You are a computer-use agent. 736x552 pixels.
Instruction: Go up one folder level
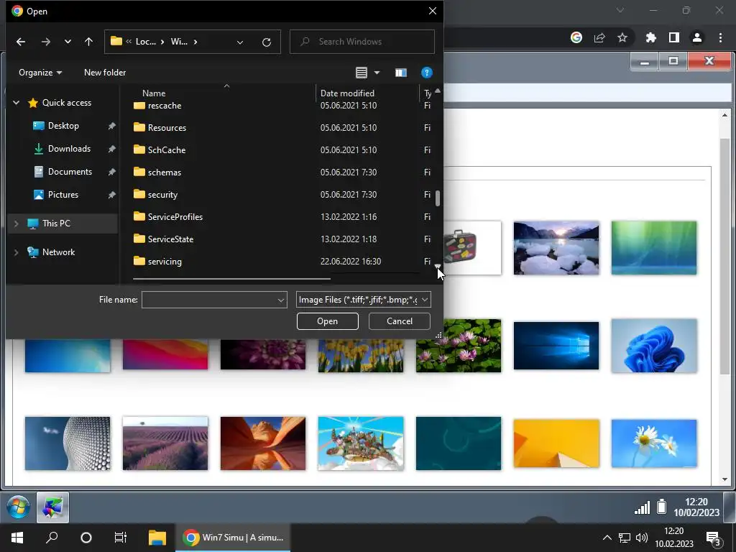tap(88, 42)
